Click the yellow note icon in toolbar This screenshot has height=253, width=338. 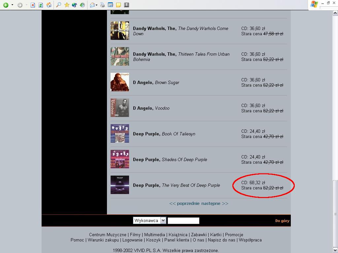[118, 5]
